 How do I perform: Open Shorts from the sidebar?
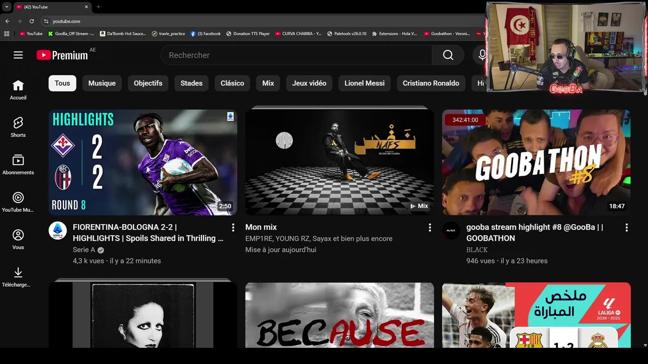18,128
